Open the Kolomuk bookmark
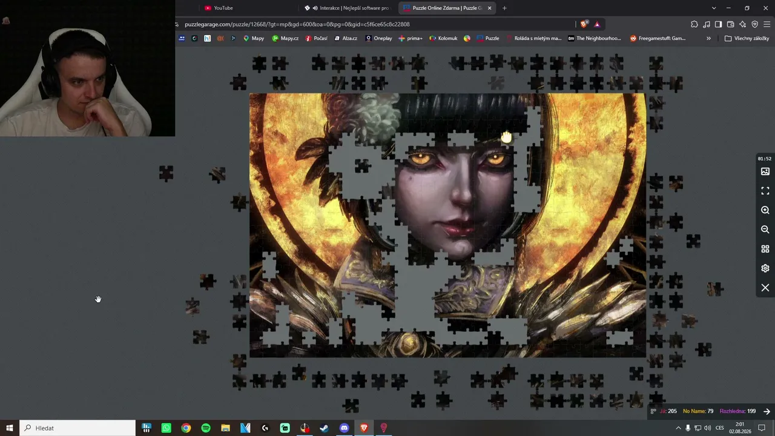 (443, 38)
